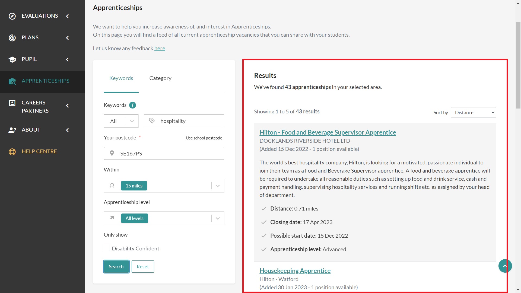
Task: Click 'Showing 1 to 5 of 43 results' text
Action: [x=287, y=112]
